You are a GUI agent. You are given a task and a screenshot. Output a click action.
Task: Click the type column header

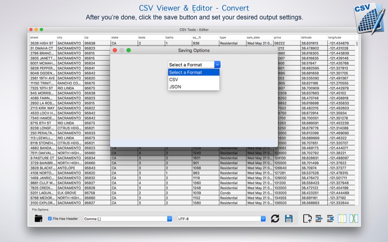pos(233,38)
